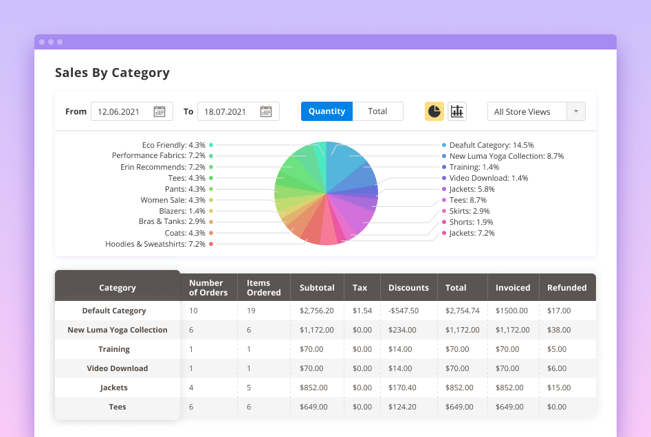The height and width of the screenshot is (437, 651).
Task: Select the Total toggle option
Action: click(377, 111)
